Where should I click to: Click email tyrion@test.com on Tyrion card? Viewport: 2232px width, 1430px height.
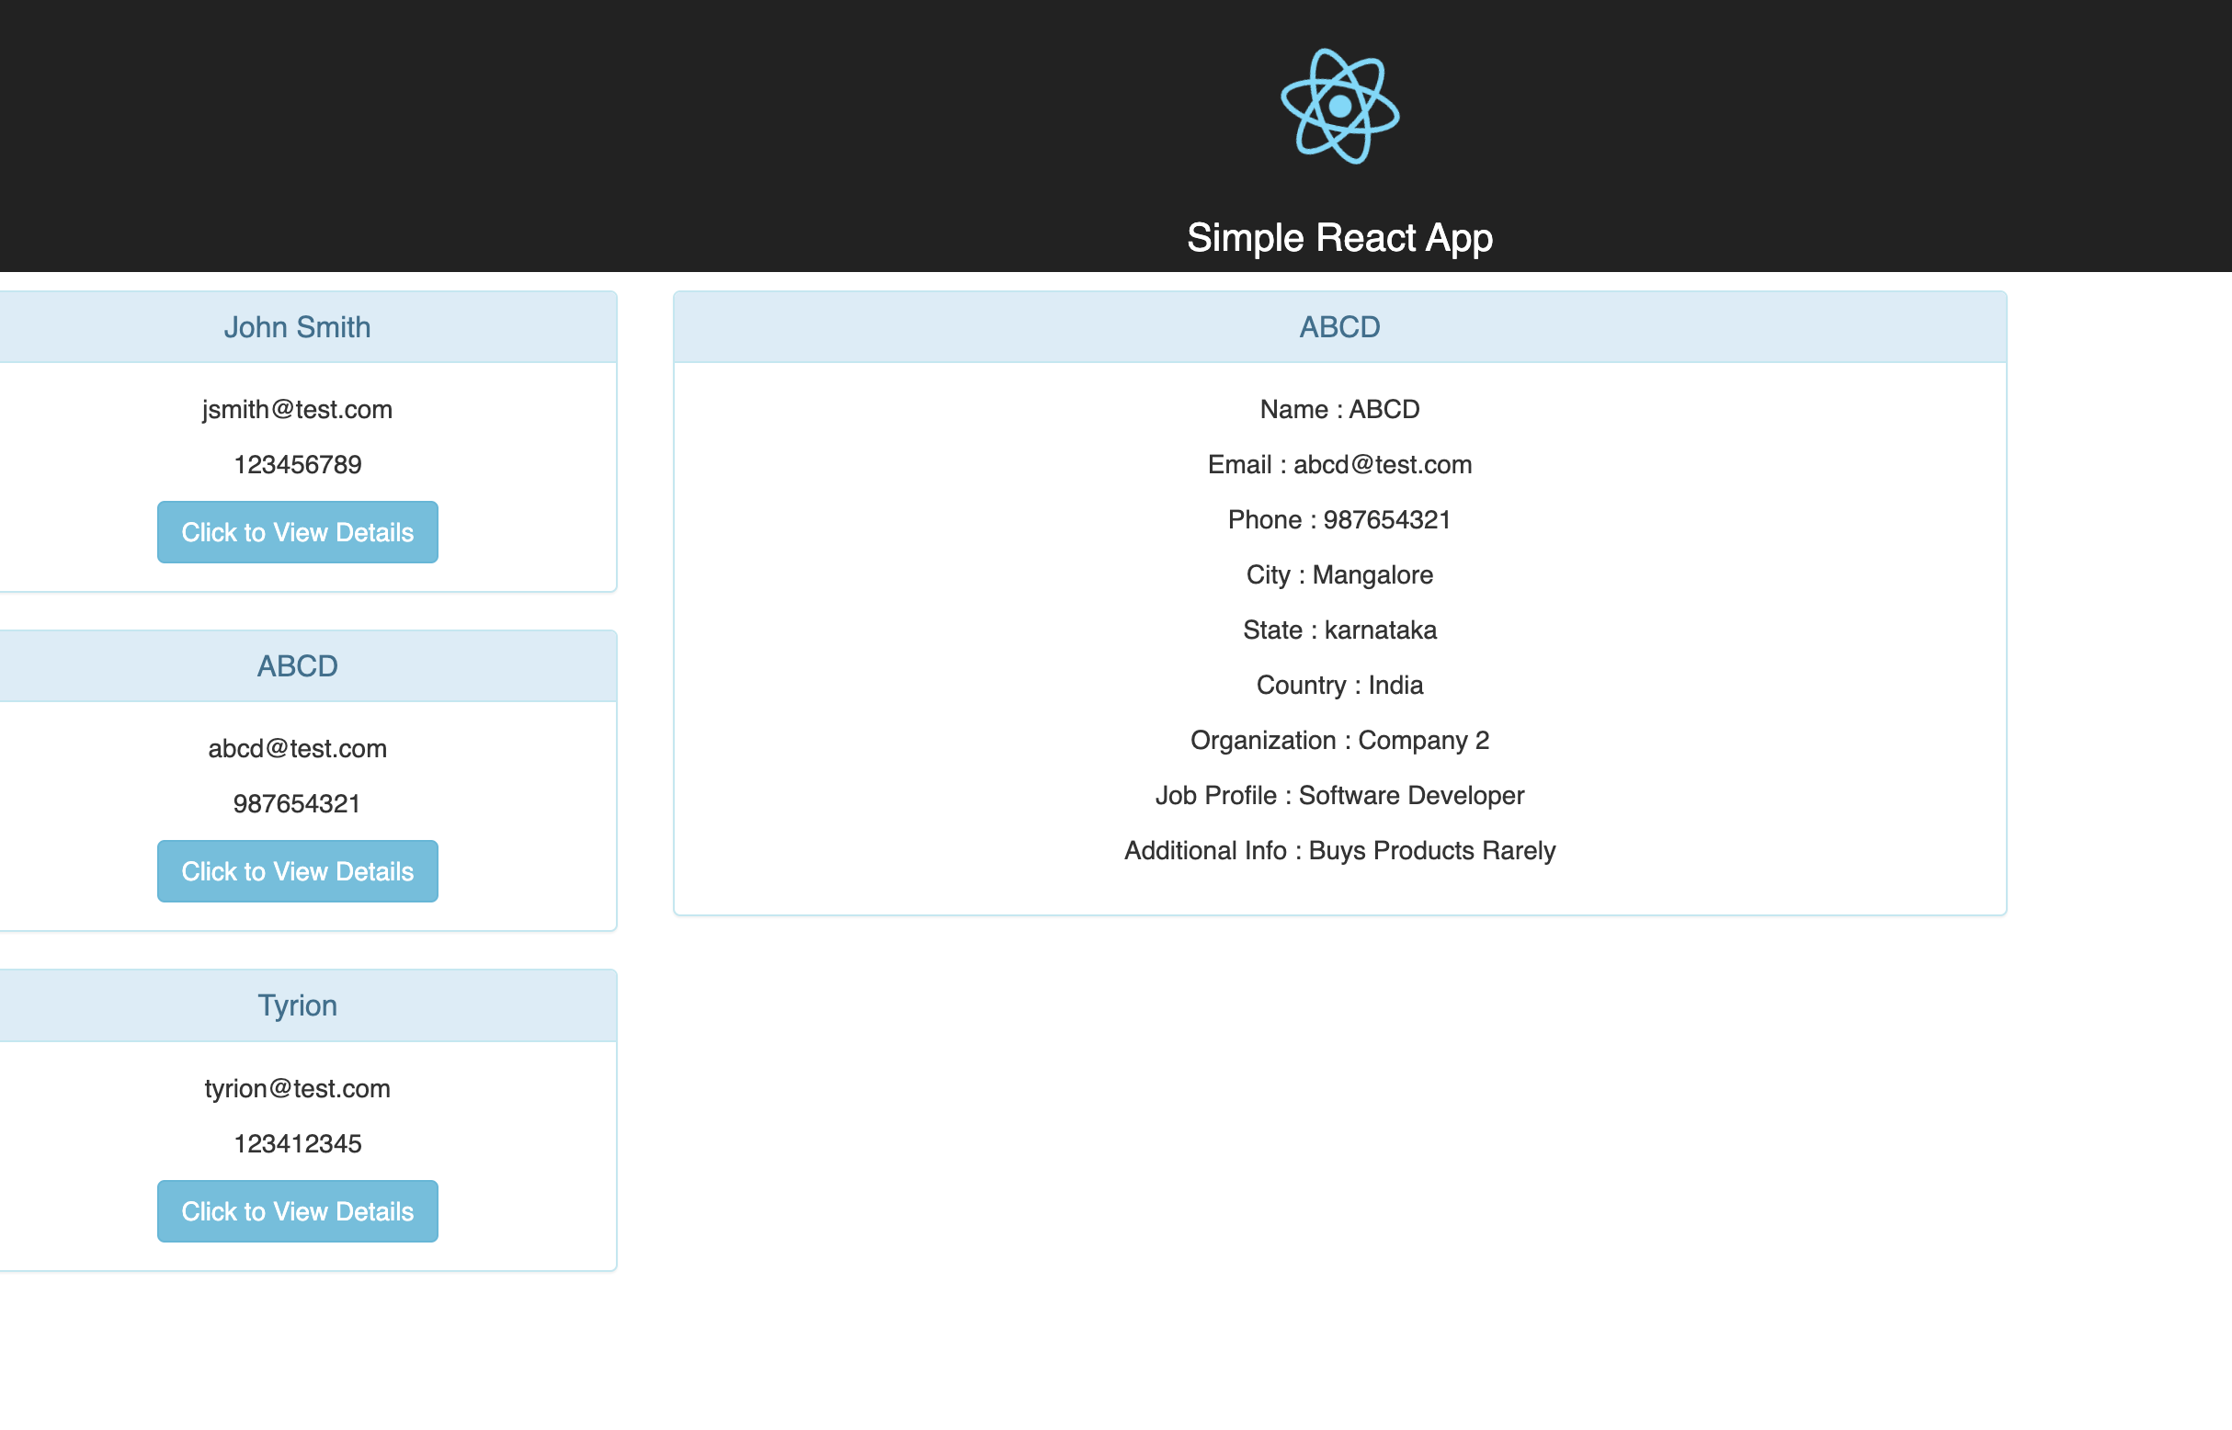[x=297, y=1088]
